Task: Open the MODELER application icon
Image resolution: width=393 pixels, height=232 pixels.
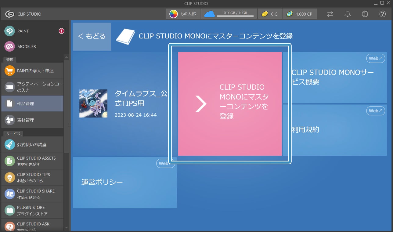Action: tap(10, 46)
